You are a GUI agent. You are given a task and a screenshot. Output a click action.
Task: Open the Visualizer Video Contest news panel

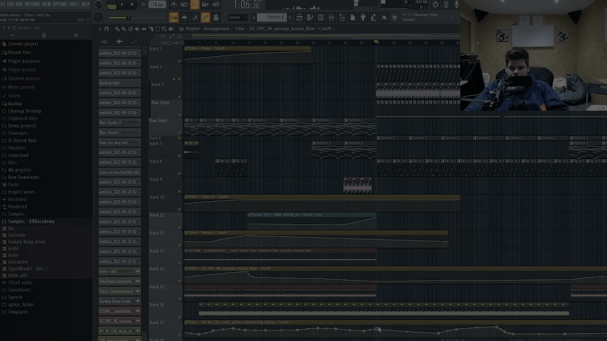pos(428,17)
